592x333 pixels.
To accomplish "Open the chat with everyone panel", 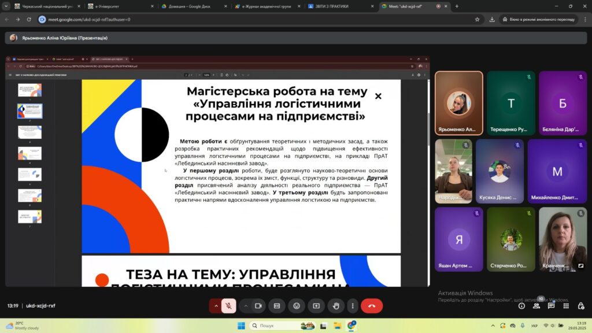I will [552, 306].
